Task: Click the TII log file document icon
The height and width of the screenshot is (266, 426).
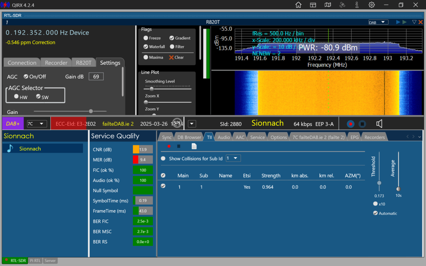Action: [x=194, y=146]
